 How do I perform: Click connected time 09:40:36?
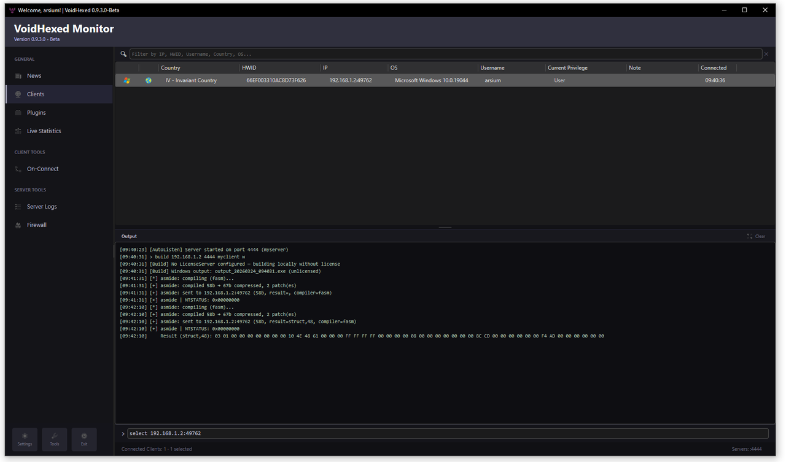coord(715,80)
